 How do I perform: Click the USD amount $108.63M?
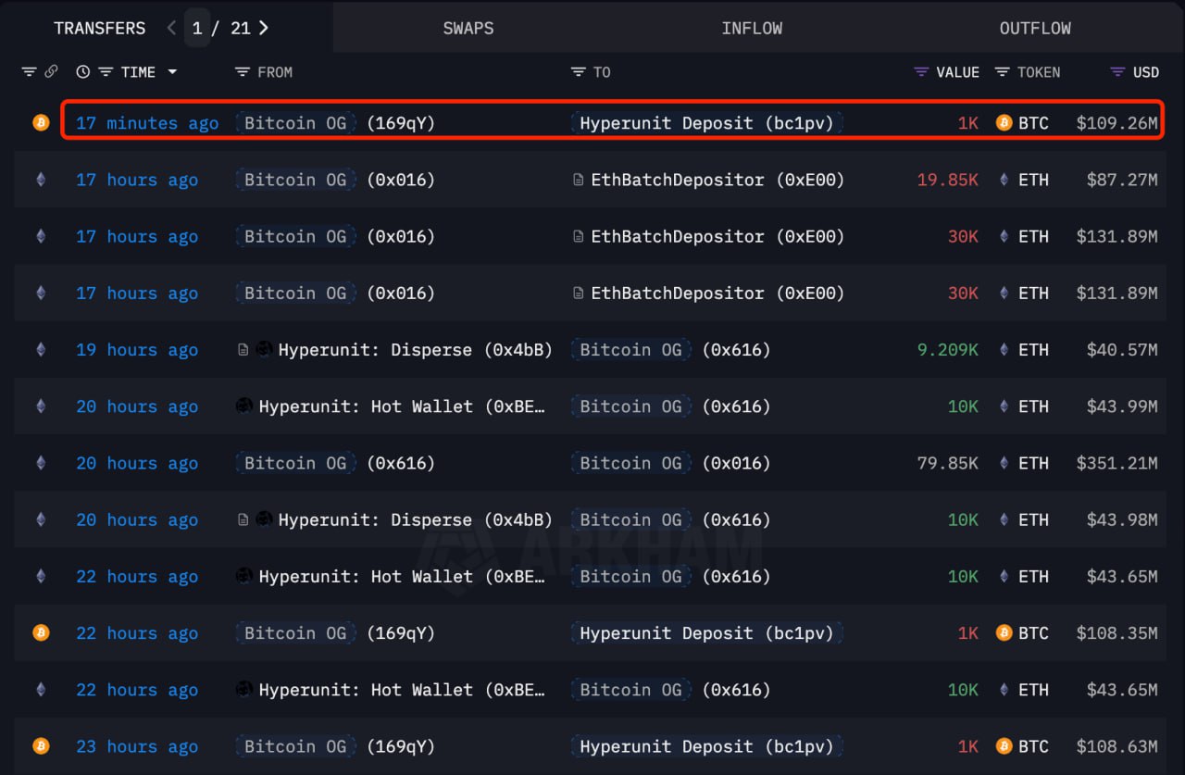pyautogui.click(x=1116, y=746)
